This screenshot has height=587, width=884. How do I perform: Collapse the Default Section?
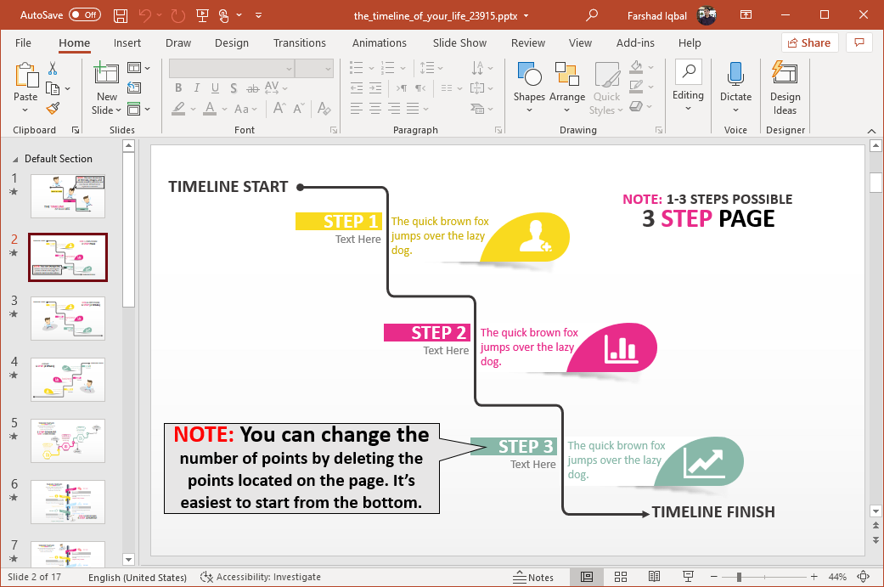(17, 159)
